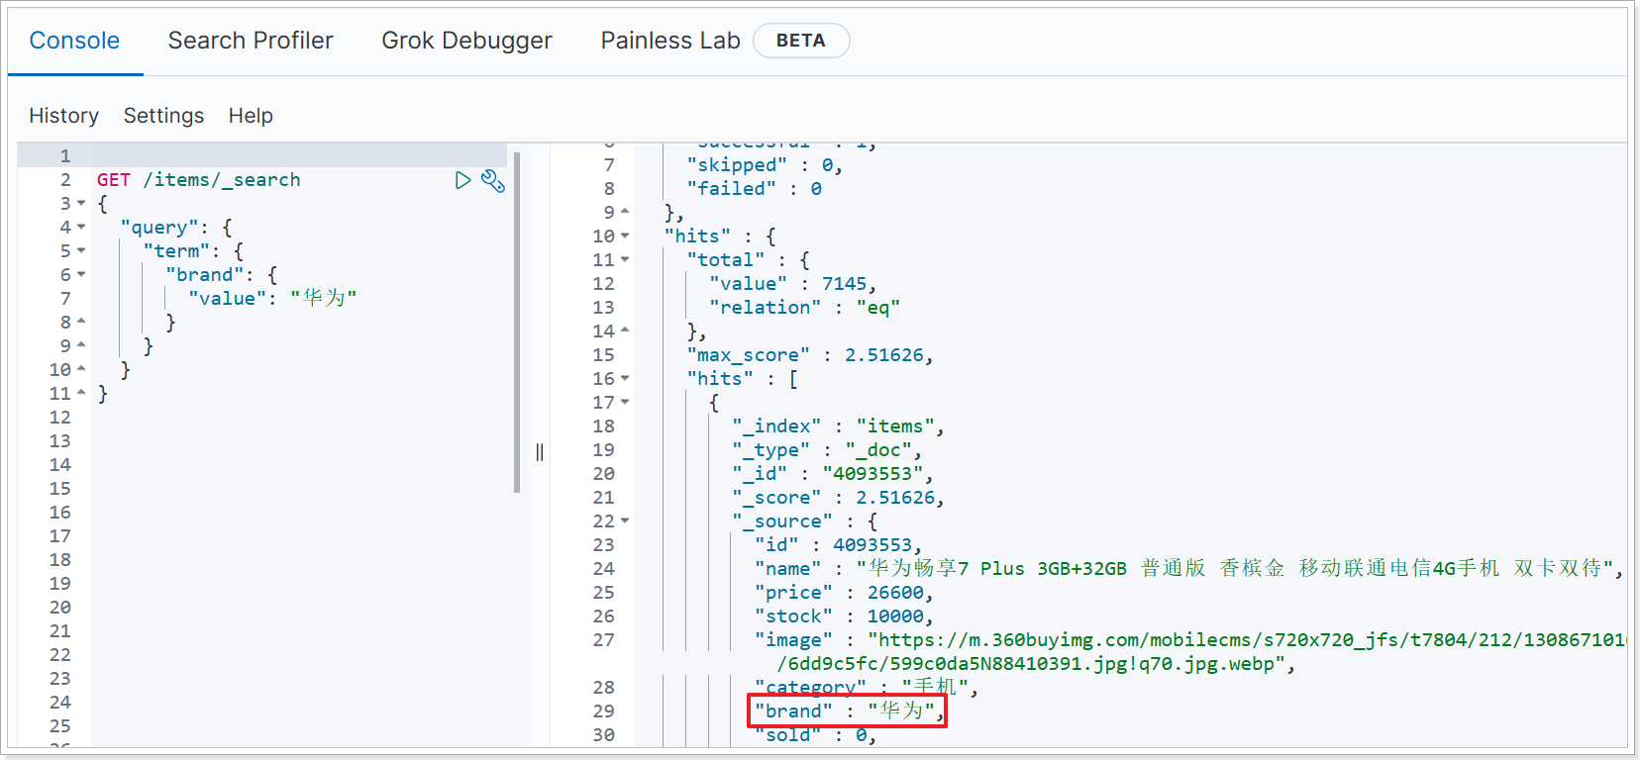Switch to the Console tab
Screen dimensions: 1640x760
pos(74,41)
